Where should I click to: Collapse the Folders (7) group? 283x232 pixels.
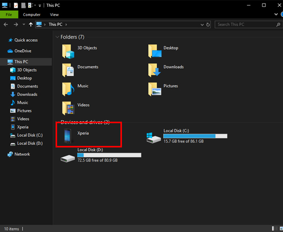pos(57,37)
